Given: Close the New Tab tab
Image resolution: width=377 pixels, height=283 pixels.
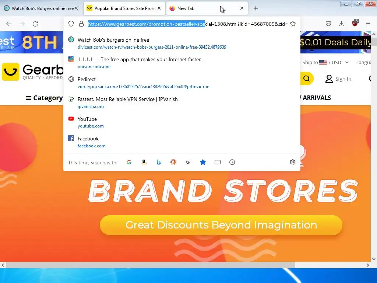Looking at the screenshot, I should 242,8.
